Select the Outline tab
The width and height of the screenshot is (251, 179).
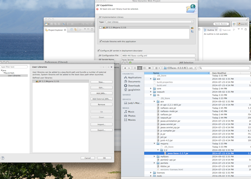tap(210, 30)
